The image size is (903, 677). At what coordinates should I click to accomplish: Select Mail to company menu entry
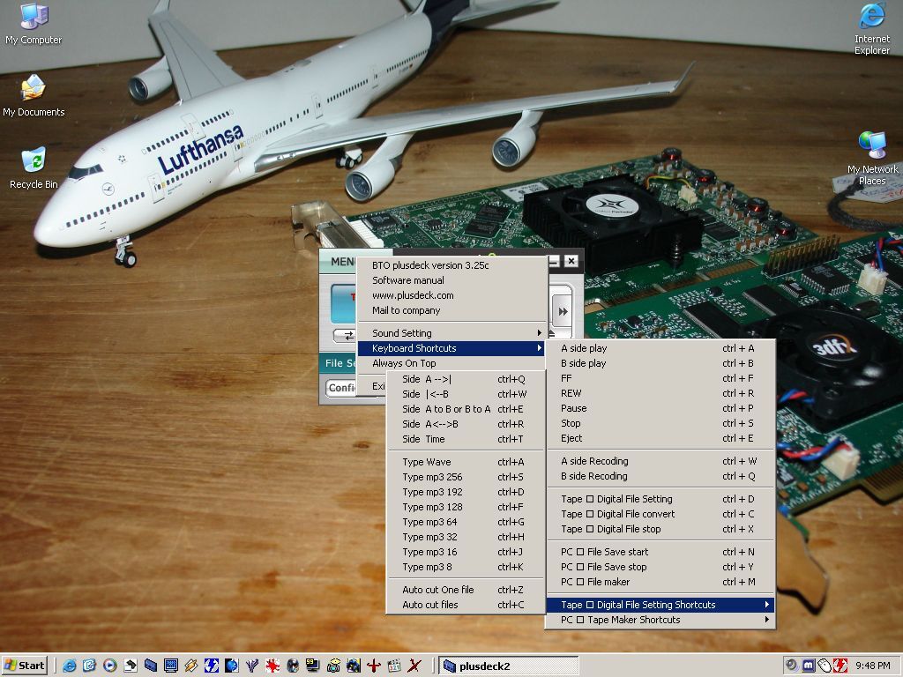point(451,310)
